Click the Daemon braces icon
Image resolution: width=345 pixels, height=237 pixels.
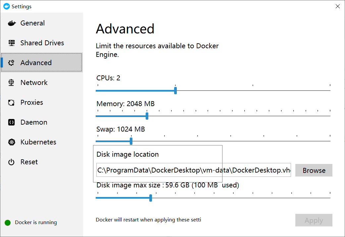[x=12, y=122]
